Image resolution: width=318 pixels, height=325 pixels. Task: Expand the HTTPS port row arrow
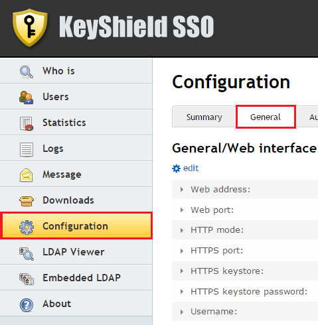point(182,251)
